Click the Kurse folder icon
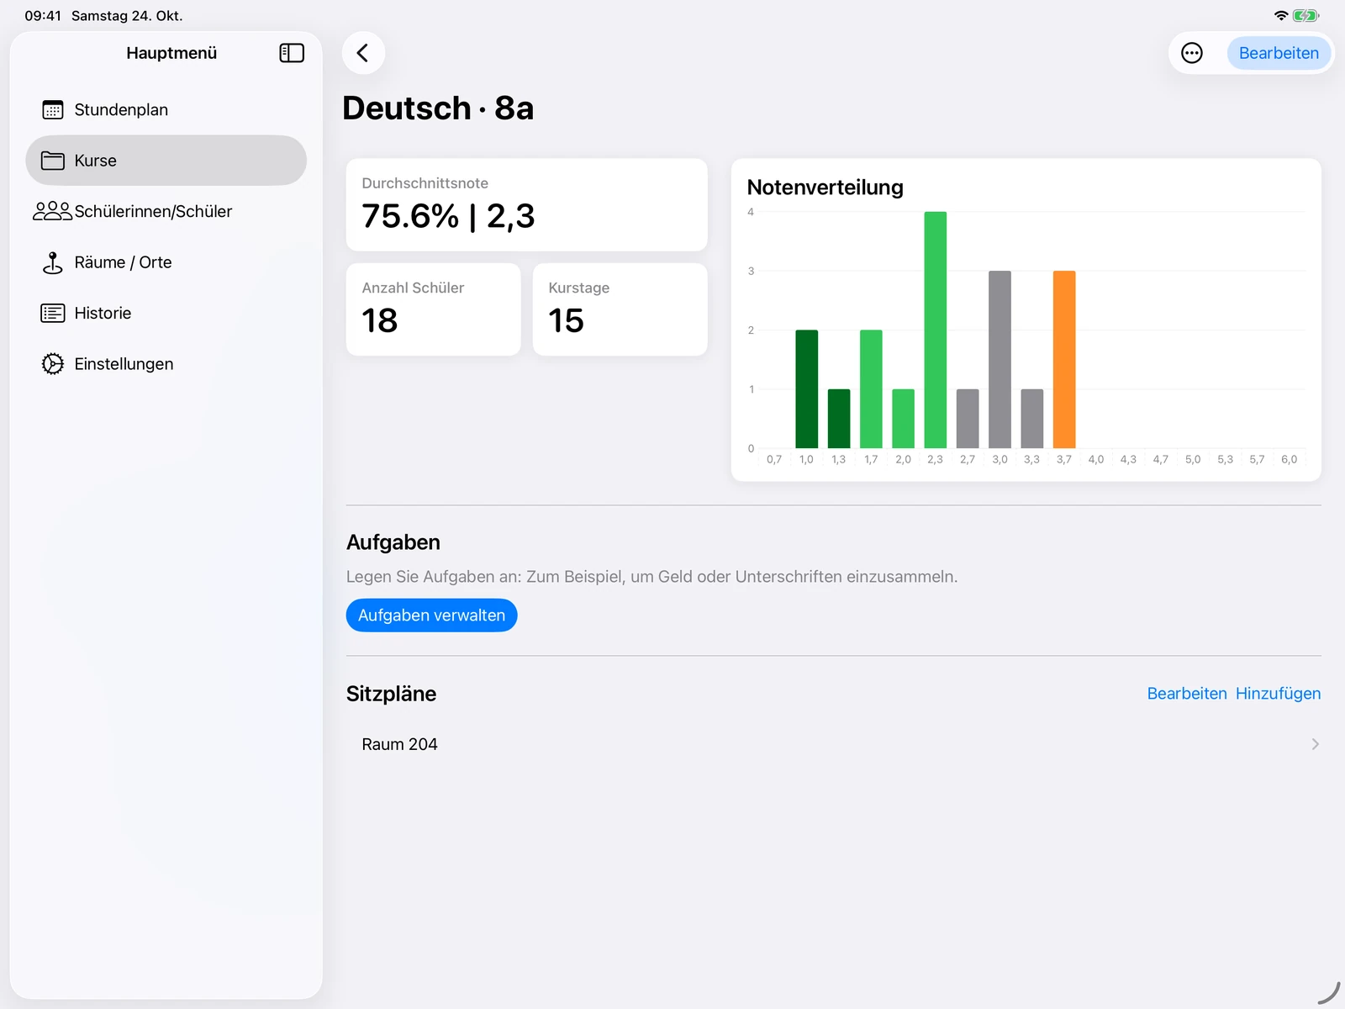Viewport: 1345px width, 1009px height. point(53,161)
